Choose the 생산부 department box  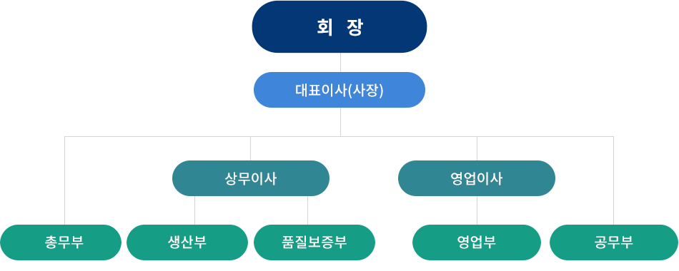187,242
